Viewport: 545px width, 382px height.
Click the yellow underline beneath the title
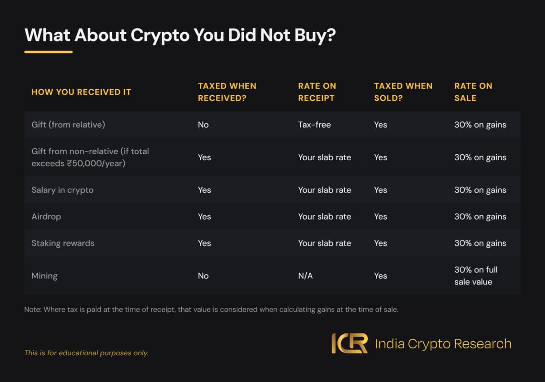pos(48,52)
